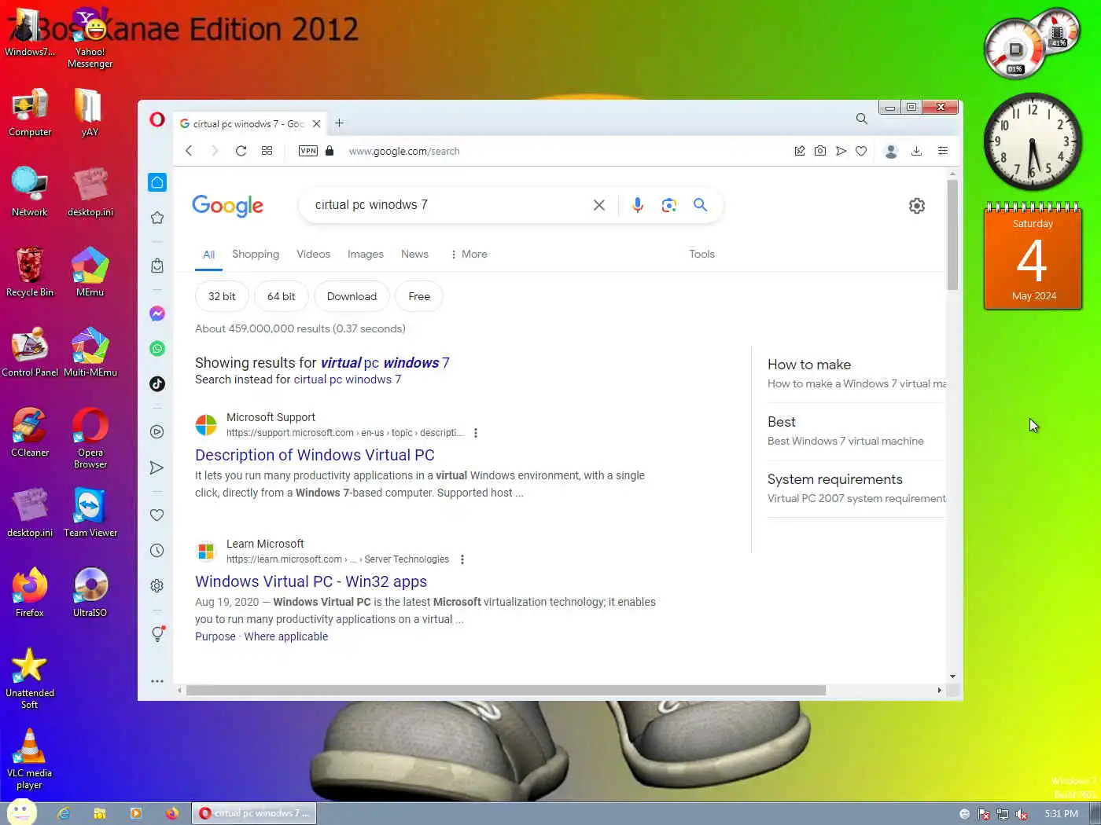This screenshot has height=825, width=1101.
Task: Open search Tools options
Action: 701,254
